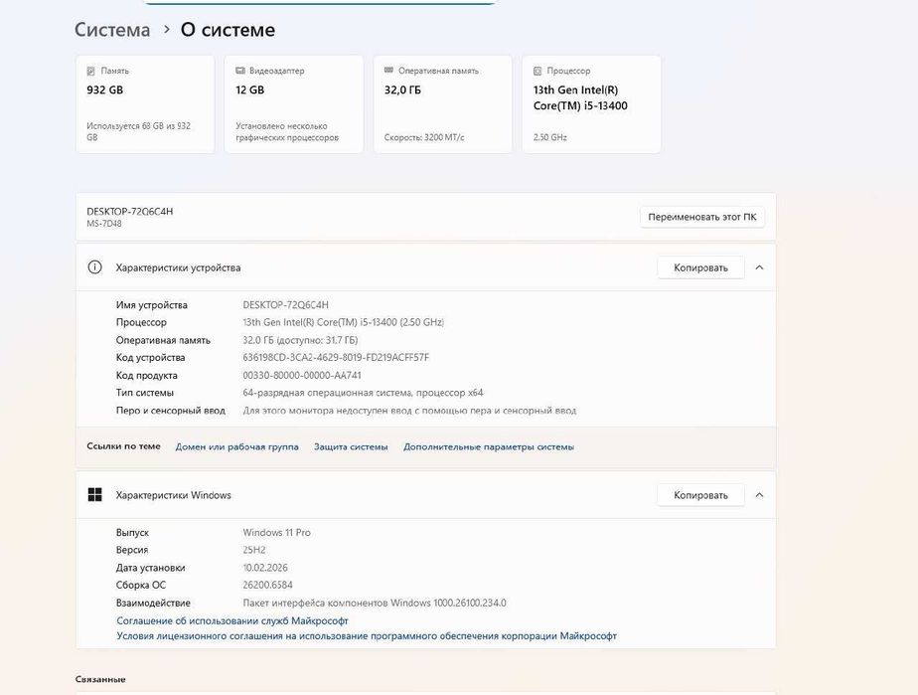Screen dimensions: 918x695
Task: Click the info icon beside Характеристики устройства
Action: (95, 267)
